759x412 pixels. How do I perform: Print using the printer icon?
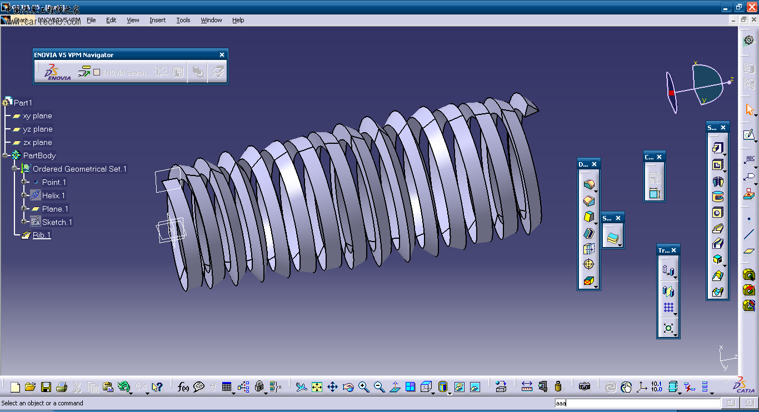62,387
